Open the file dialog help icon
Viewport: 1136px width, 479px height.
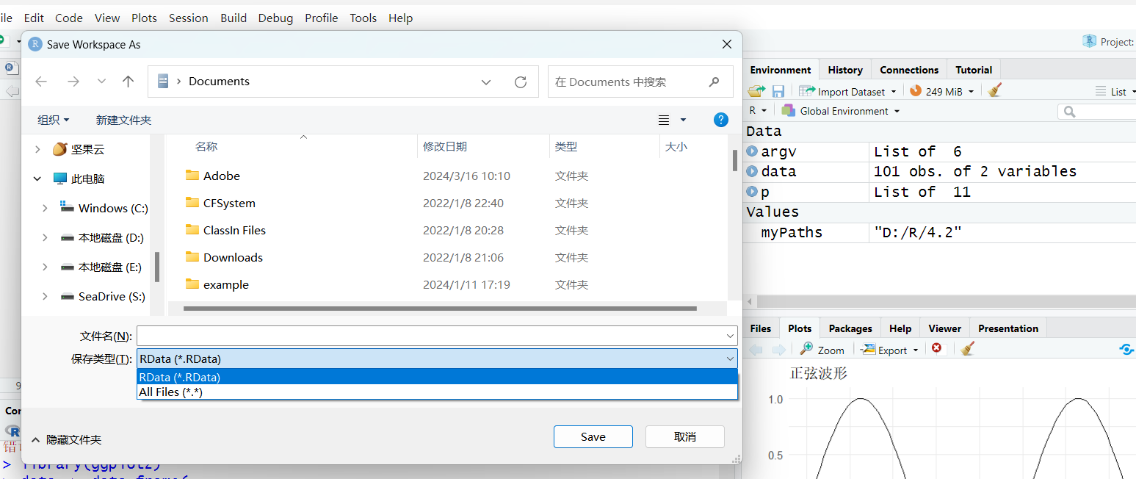point(721,120)
